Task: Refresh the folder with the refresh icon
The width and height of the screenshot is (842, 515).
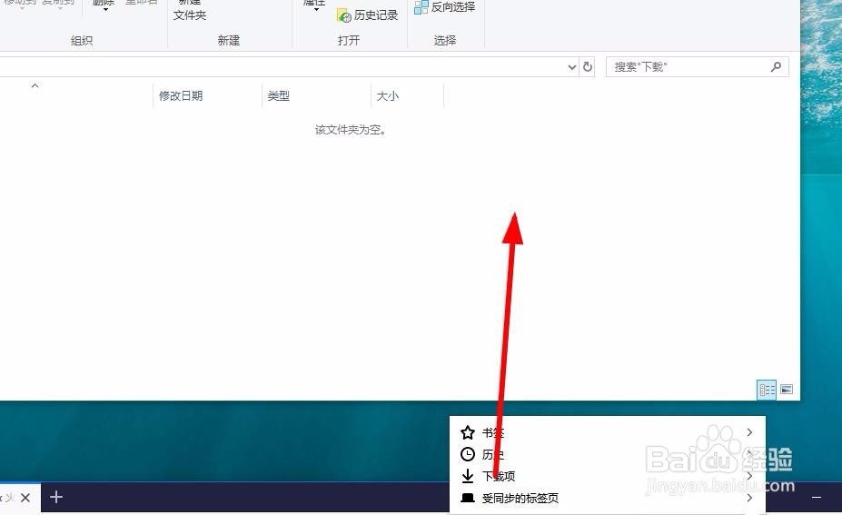Action: [588, 66]
